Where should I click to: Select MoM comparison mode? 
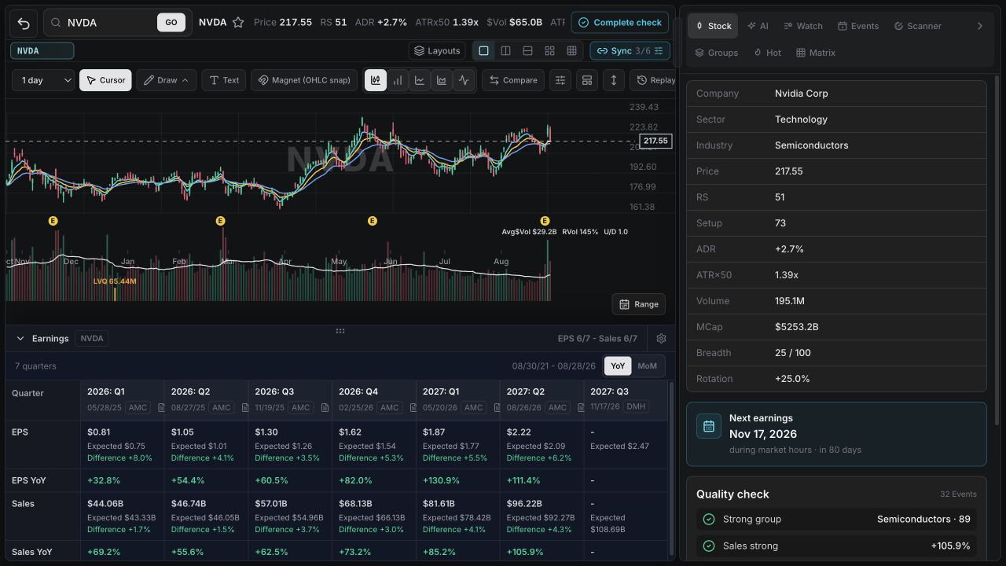[647, 366]
